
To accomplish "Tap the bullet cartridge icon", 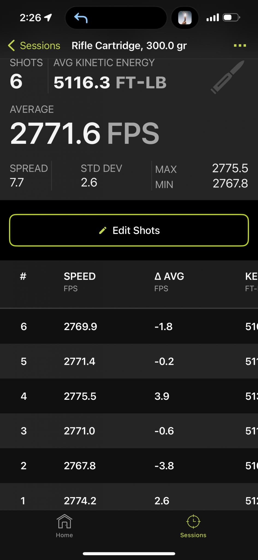I will click(227, 77).
